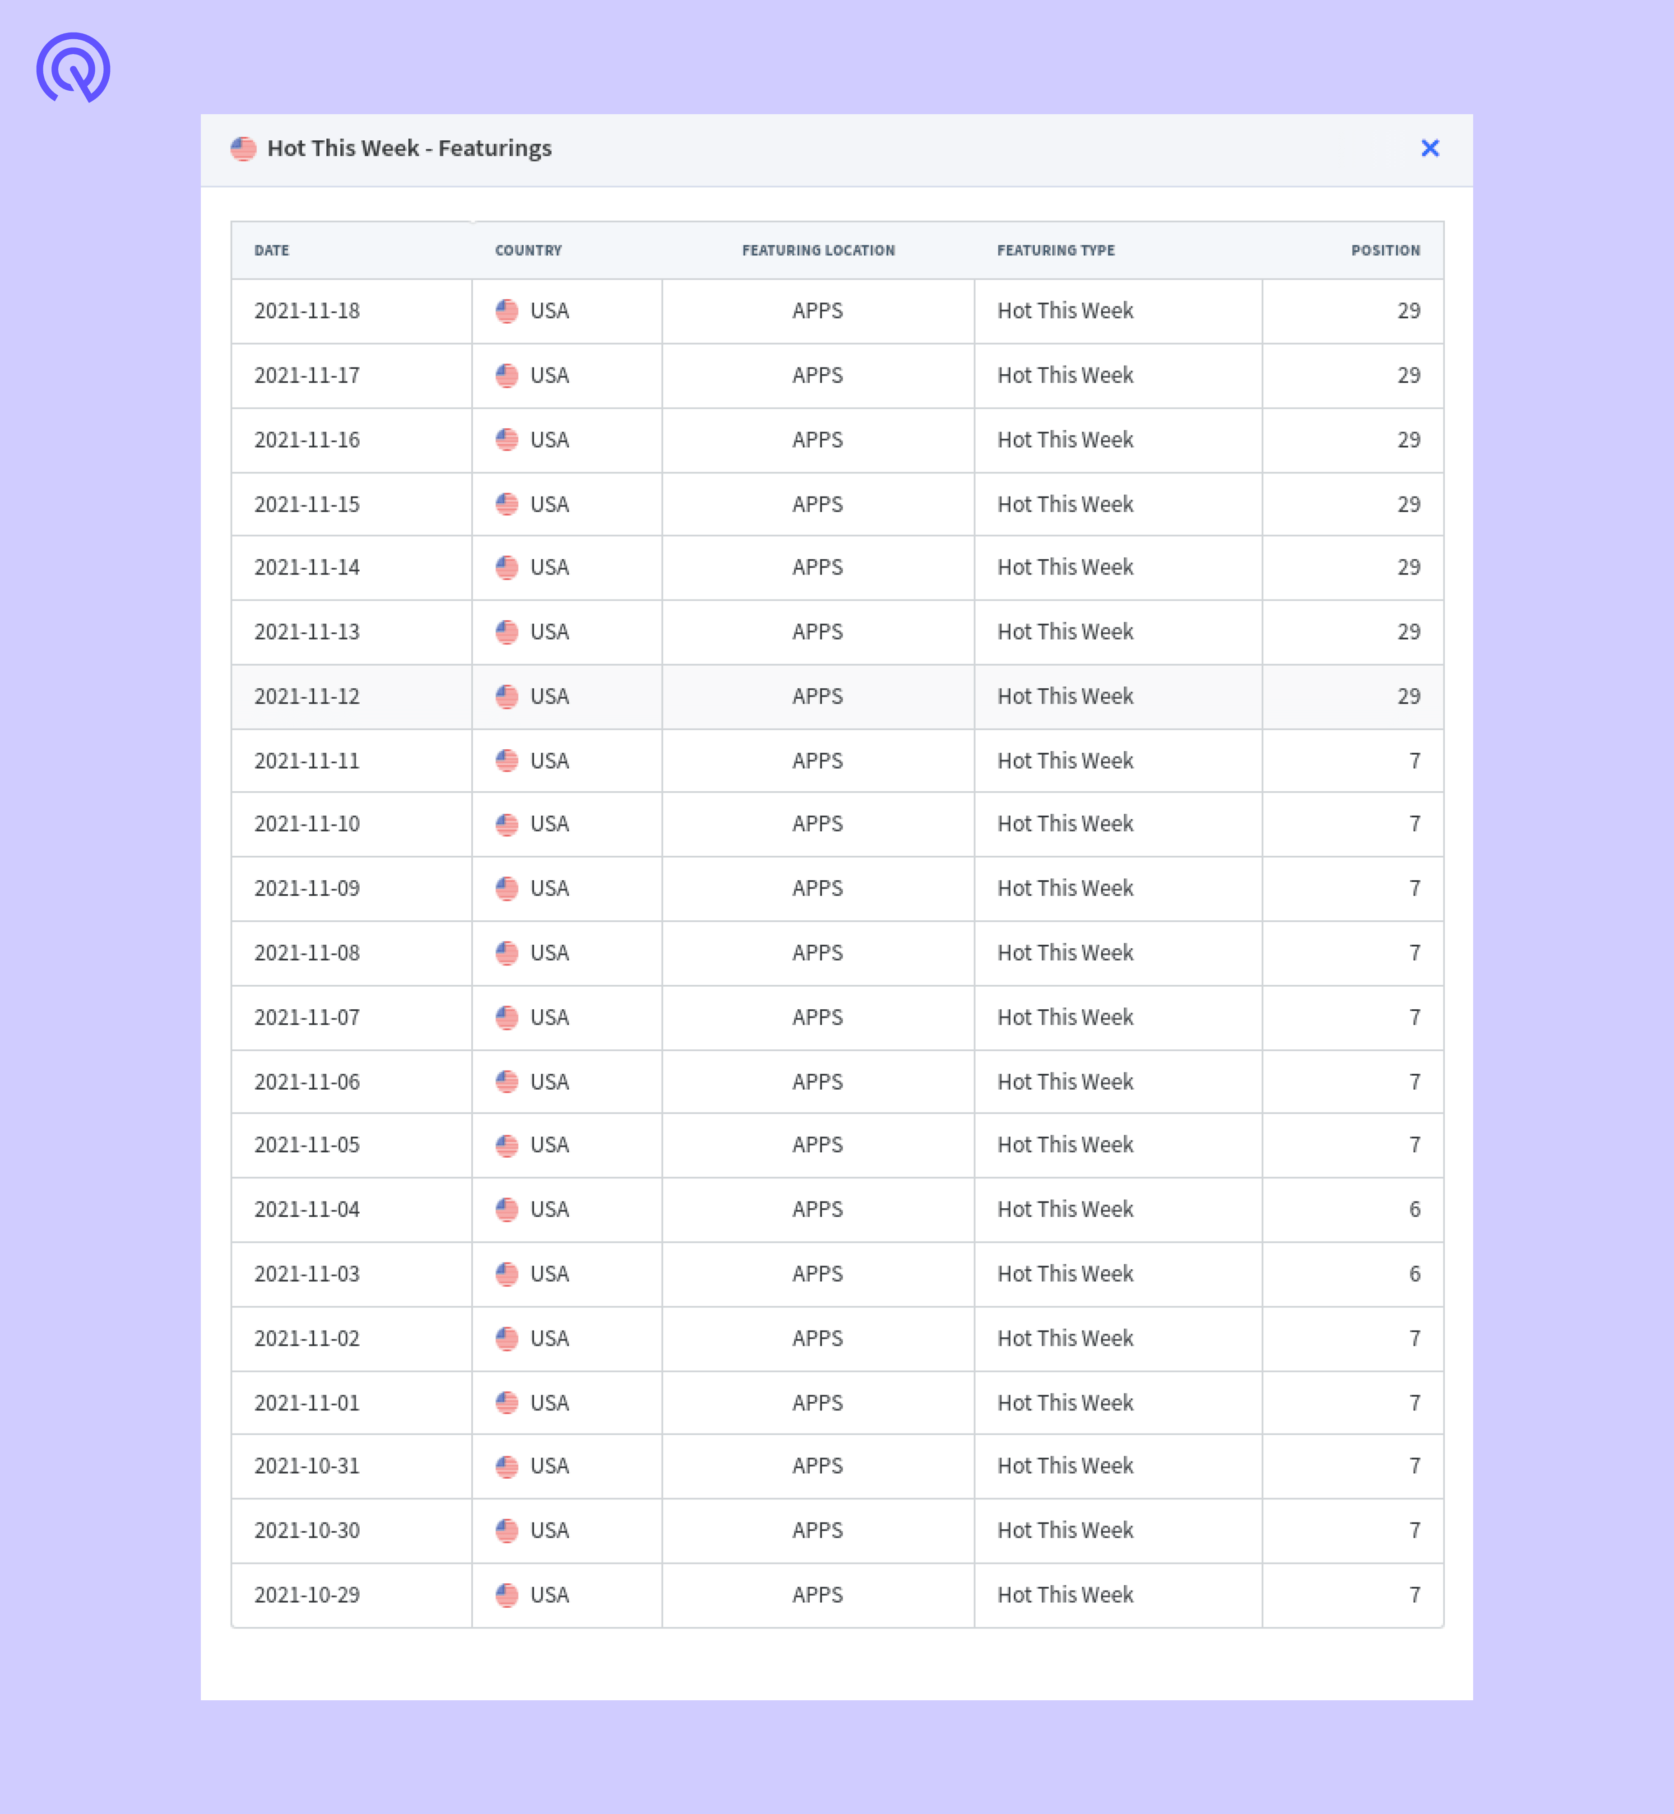
Task: Click the USA flag in 2021-11-15 row
Action: (x=506, y=504)
